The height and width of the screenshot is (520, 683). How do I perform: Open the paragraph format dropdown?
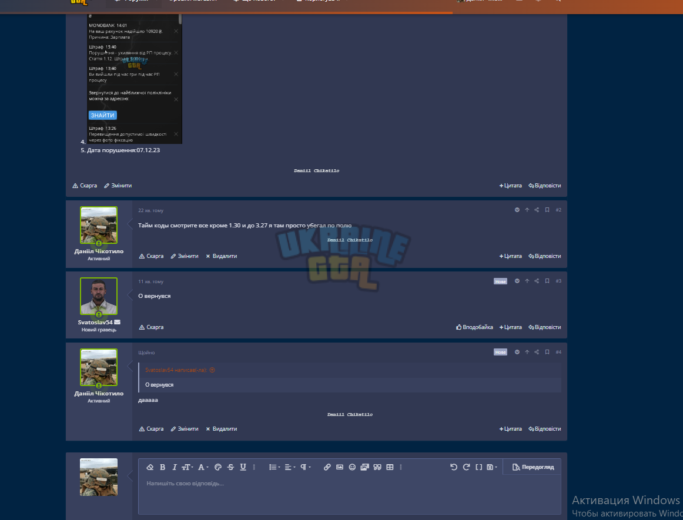click(305, 467)
